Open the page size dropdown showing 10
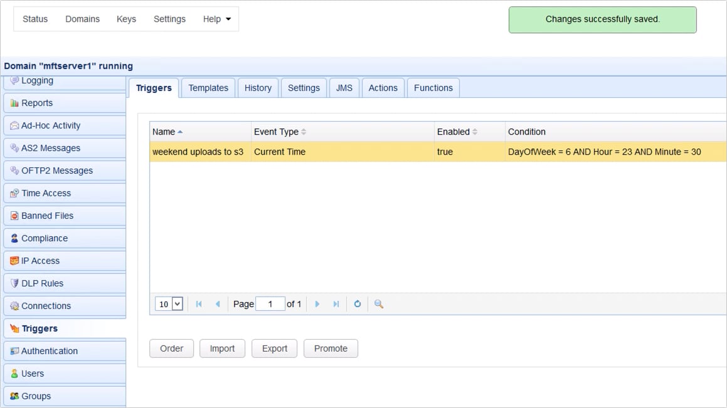This screenshot has height=408, width=727. click(x=167, y=304)
